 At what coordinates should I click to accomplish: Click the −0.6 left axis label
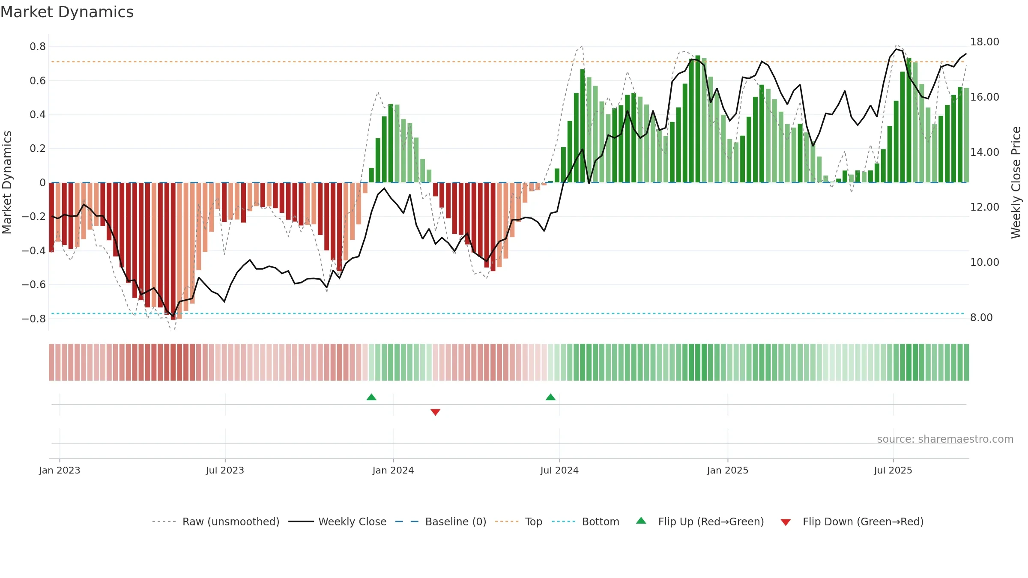tap(34, 285)
